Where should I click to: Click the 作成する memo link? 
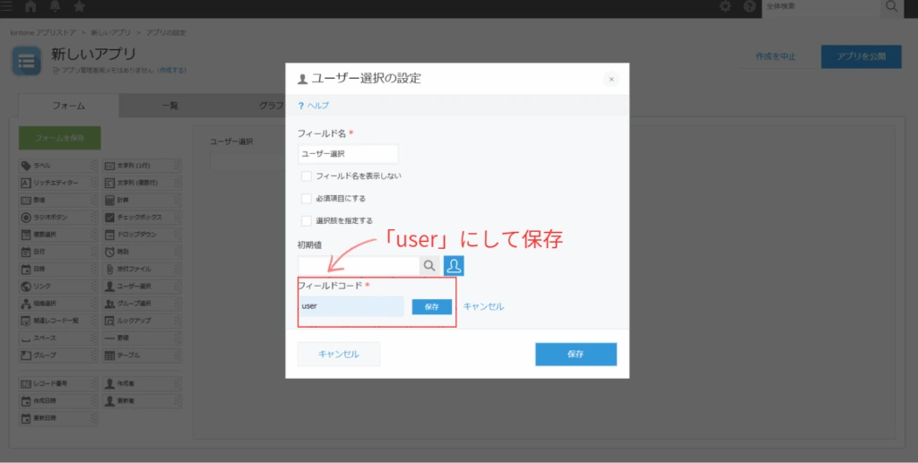coord(172,70)
